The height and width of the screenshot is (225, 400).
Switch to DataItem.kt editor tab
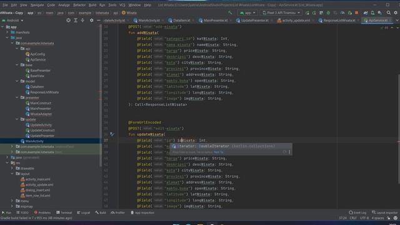179,21
